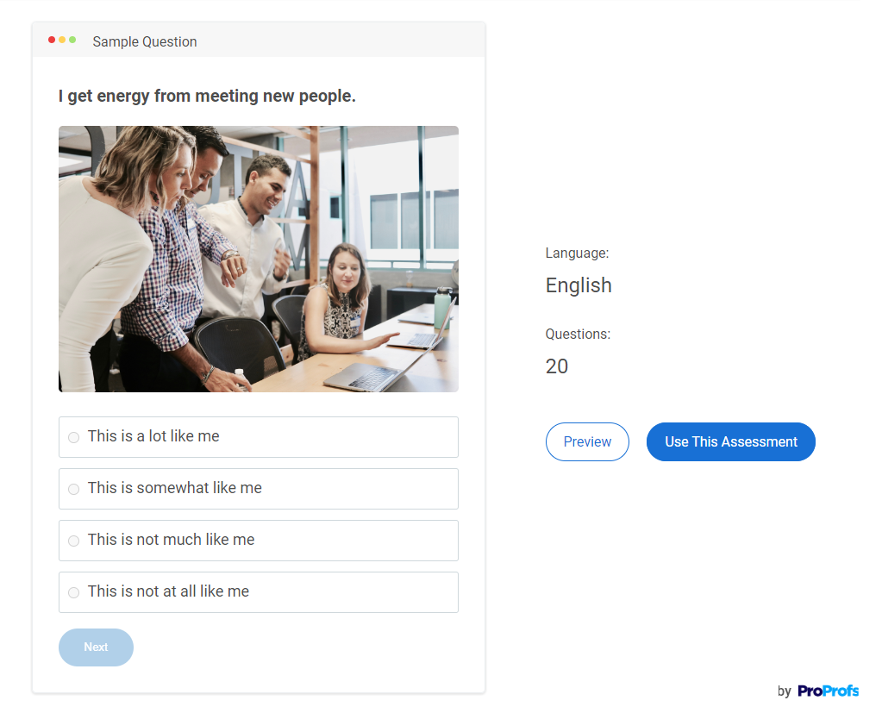
Task: Click the office meeting photo
Action: [x=258, y=259]
